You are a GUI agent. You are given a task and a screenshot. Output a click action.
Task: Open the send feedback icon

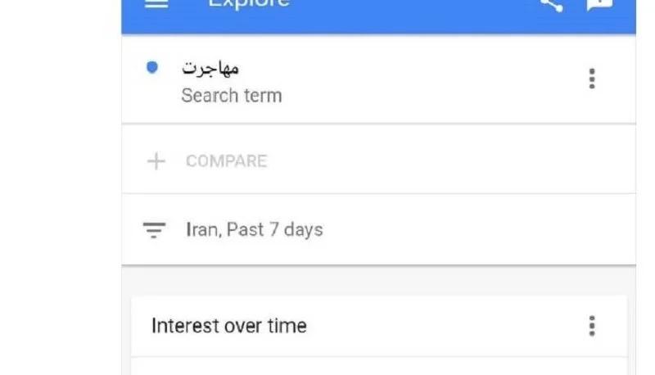tap(599, 5)
